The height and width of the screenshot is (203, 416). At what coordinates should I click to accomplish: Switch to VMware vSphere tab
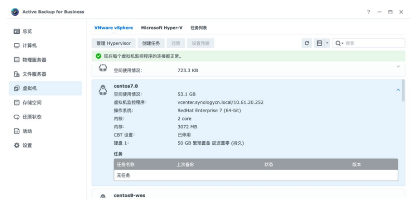[113, 28]
